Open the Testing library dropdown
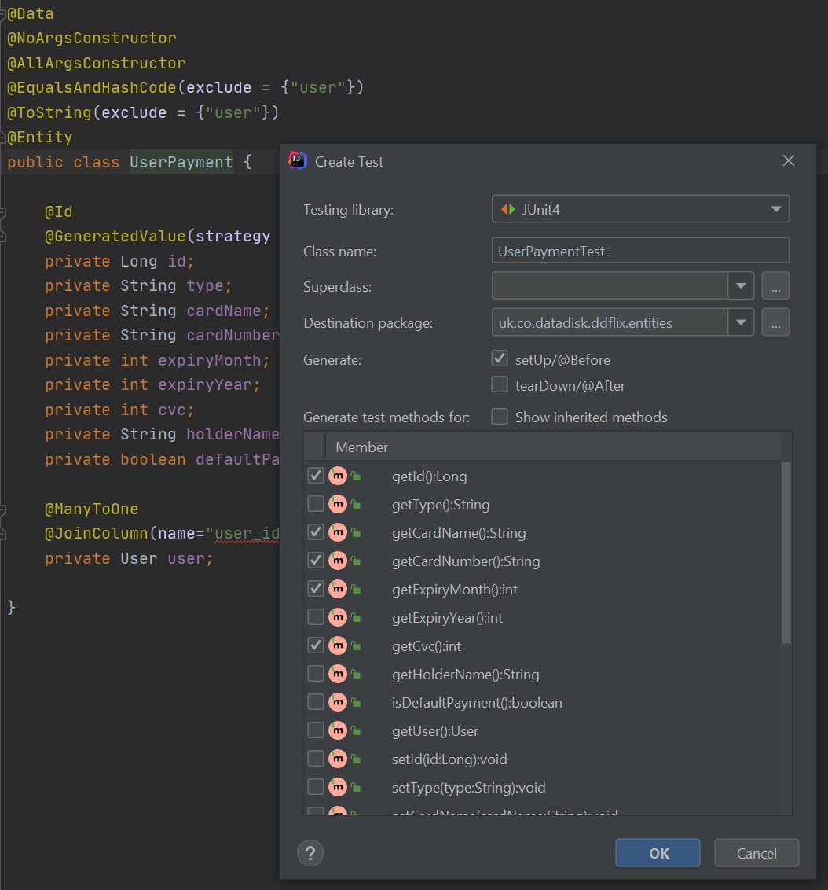The width and height of the screenshot is (828, 890). (775, 209)
